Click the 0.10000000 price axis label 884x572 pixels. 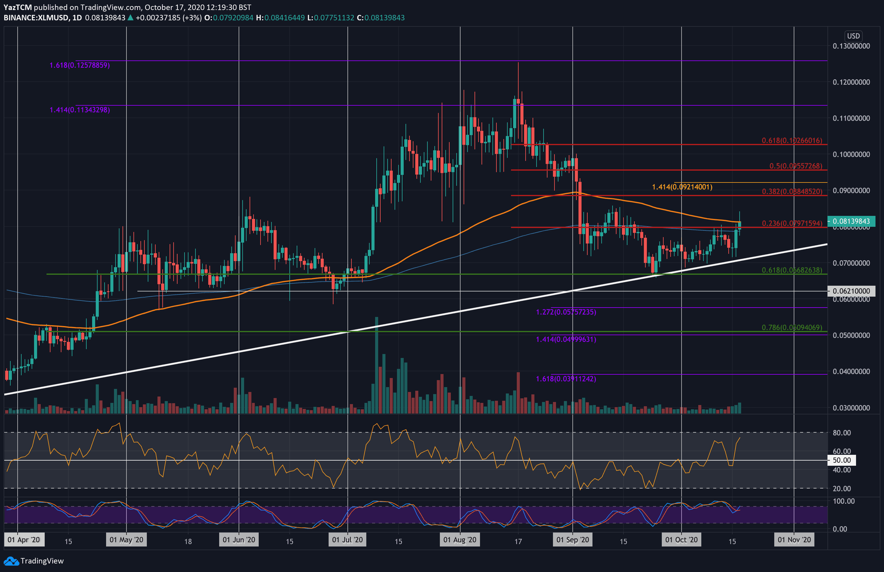pos(851,154)
